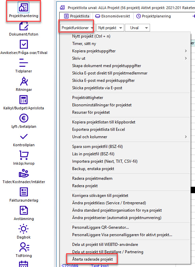Click project number S221089 in list
Screen dimensions: 195x267
70,265
